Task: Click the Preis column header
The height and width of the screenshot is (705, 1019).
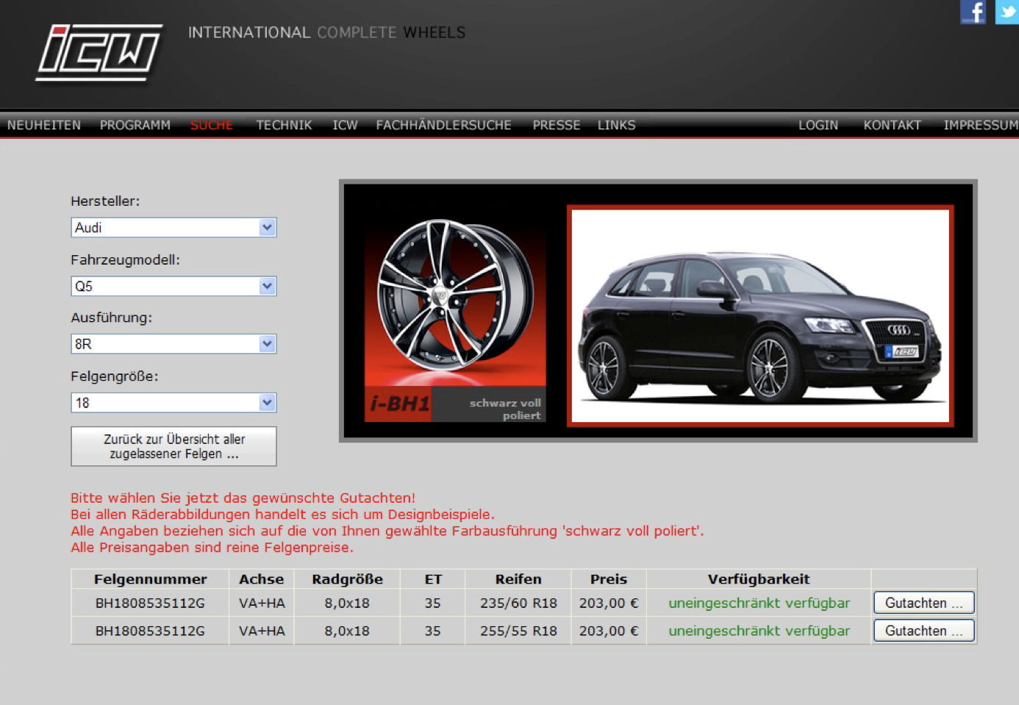Action: pyautogui.click(x=609, y=579)
